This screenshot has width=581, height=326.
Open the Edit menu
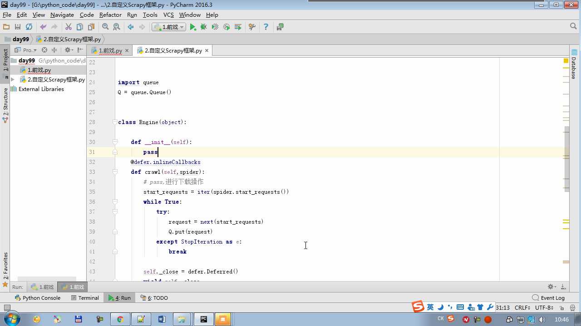pos(22,15)
